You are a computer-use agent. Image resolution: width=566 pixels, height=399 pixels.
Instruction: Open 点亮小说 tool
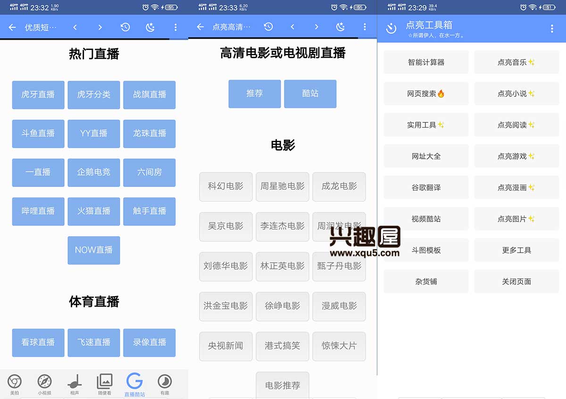(x=516, y=93)
